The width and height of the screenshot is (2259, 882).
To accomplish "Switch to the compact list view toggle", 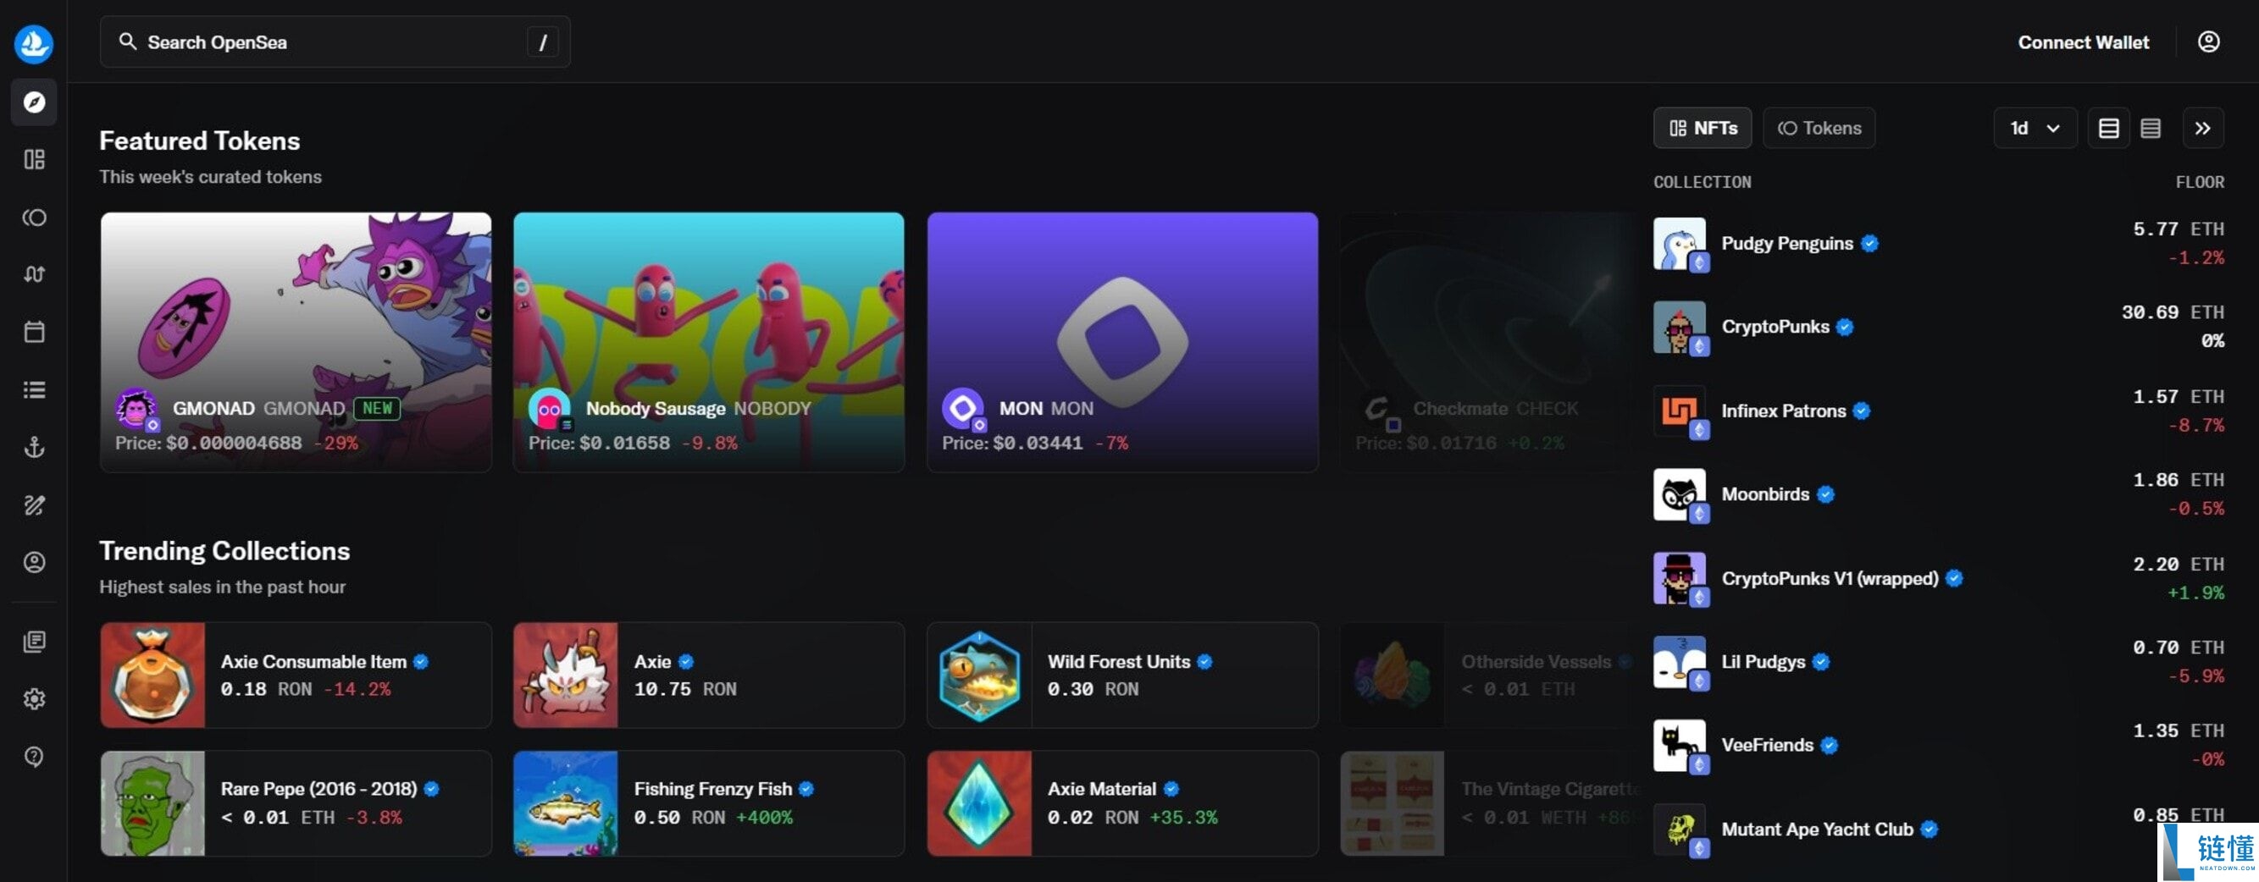I will pyautogui.click(x=2151, y=128).
